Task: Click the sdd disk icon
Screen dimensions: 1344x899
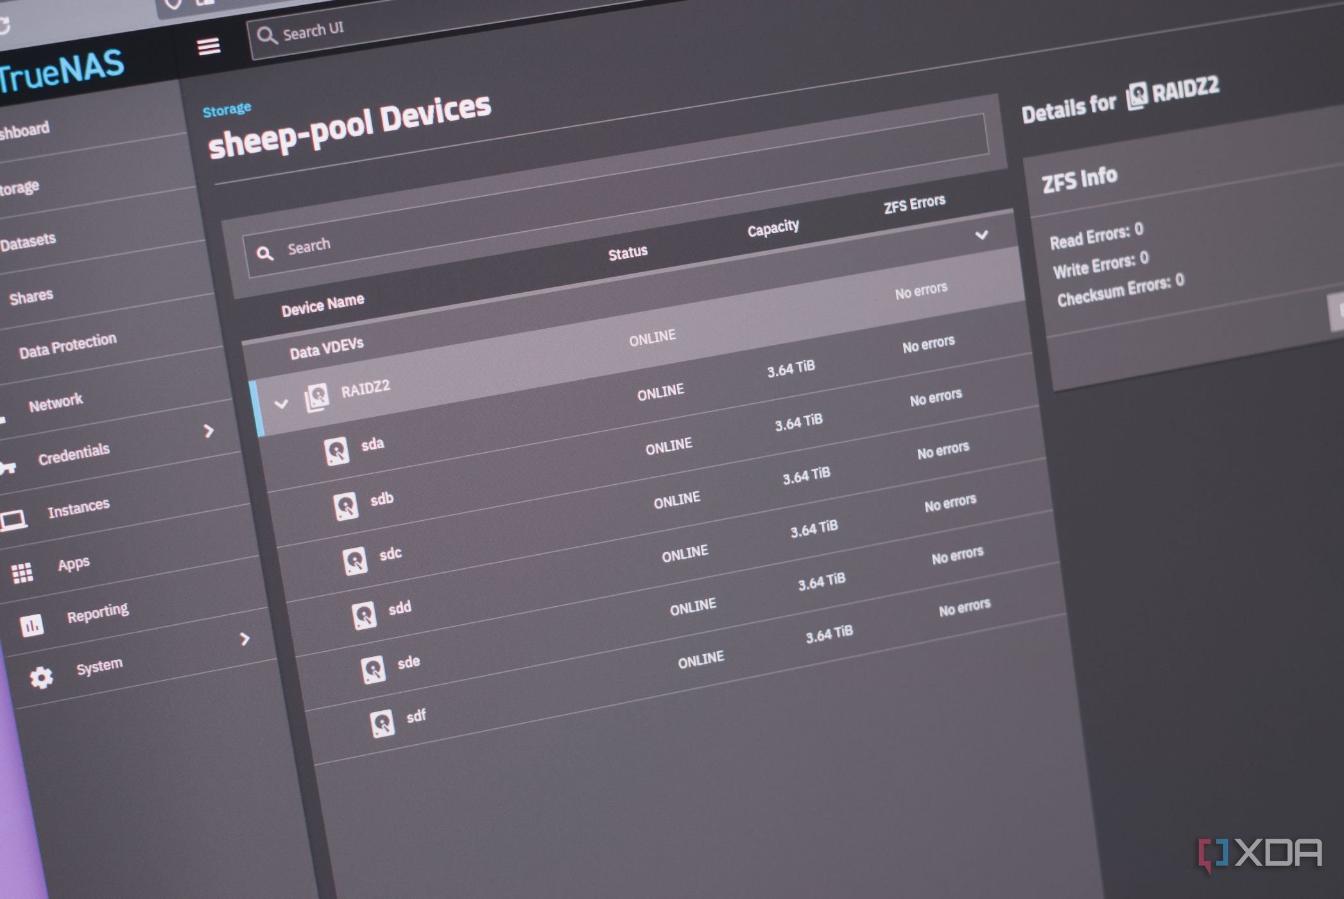Action: (364, 615)
